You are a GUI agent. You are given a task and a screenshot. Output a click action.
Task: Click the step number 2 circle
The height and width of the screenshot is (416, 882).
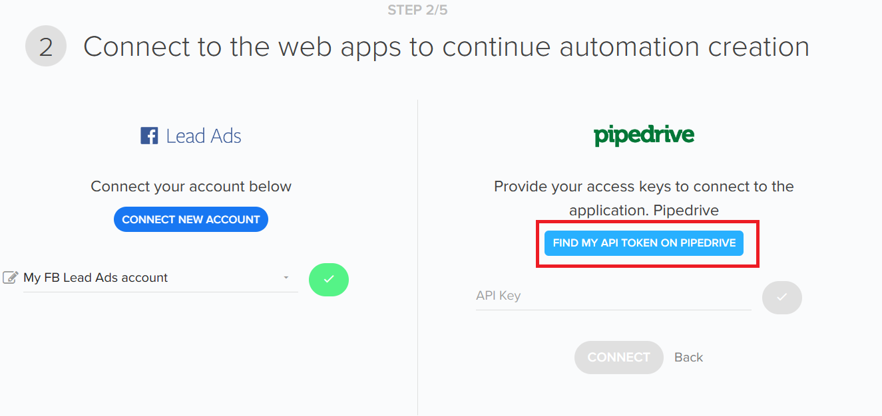pos(46,47)
